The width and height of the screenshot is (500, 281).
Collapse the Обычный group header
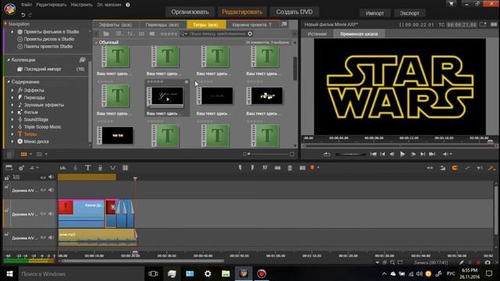coord(96,42)
